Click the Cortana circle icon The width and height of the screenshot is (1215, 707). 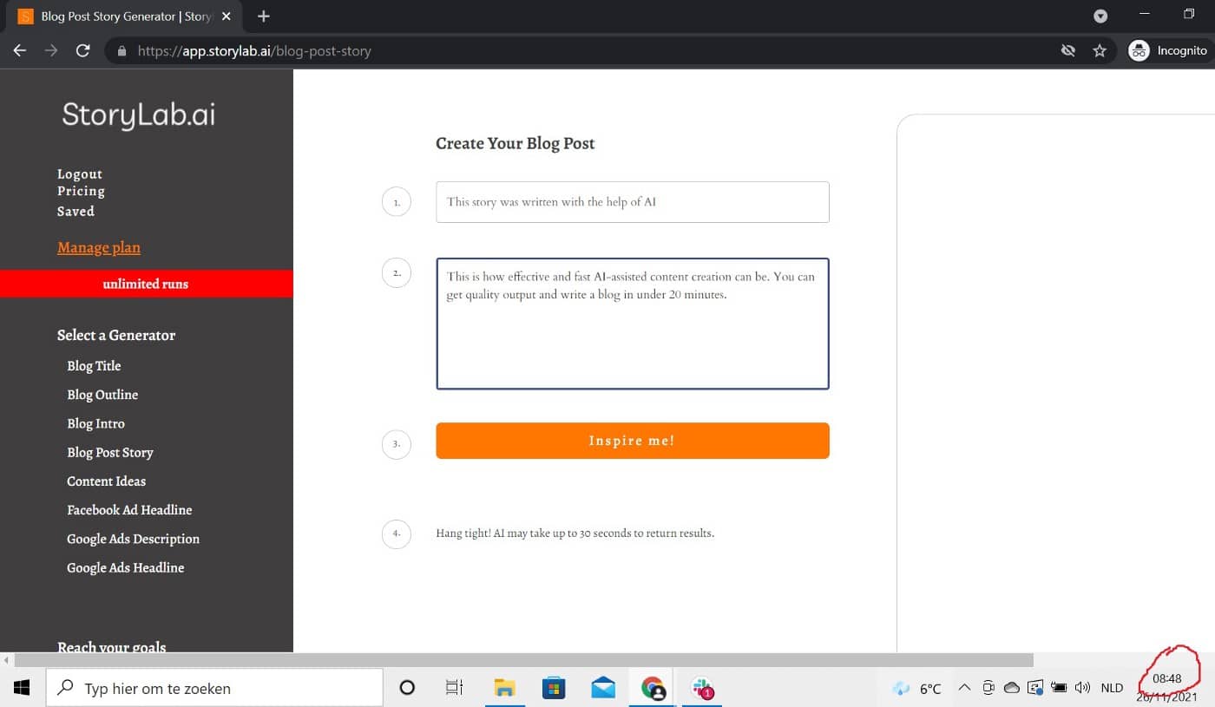pos(406,688)
